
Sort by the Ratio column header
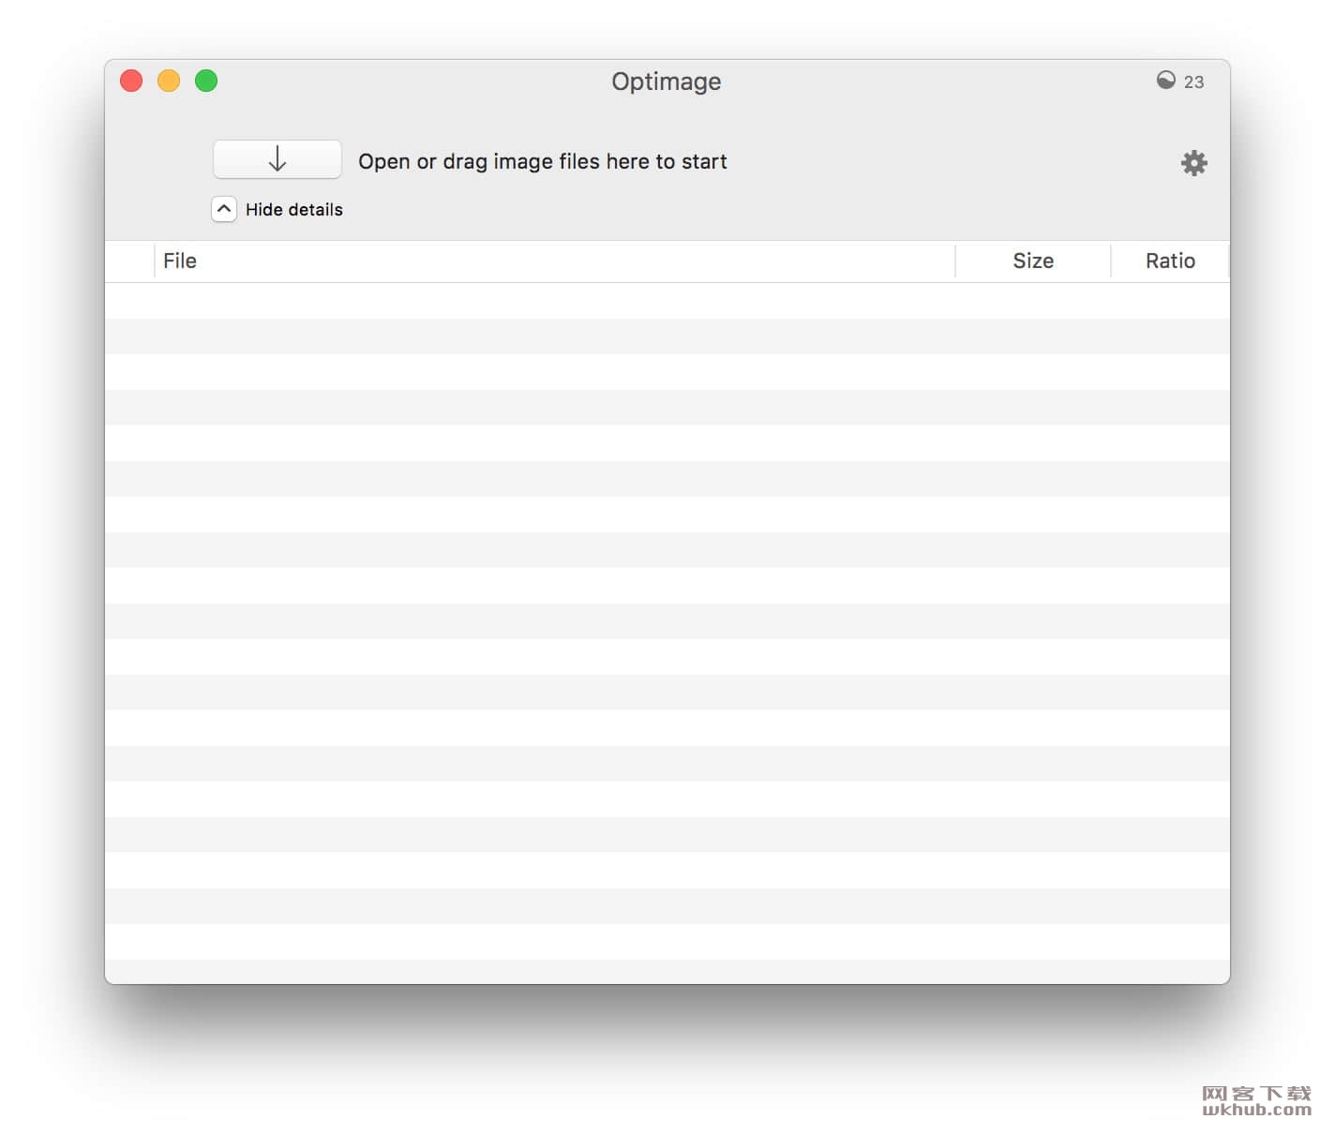1170,261
